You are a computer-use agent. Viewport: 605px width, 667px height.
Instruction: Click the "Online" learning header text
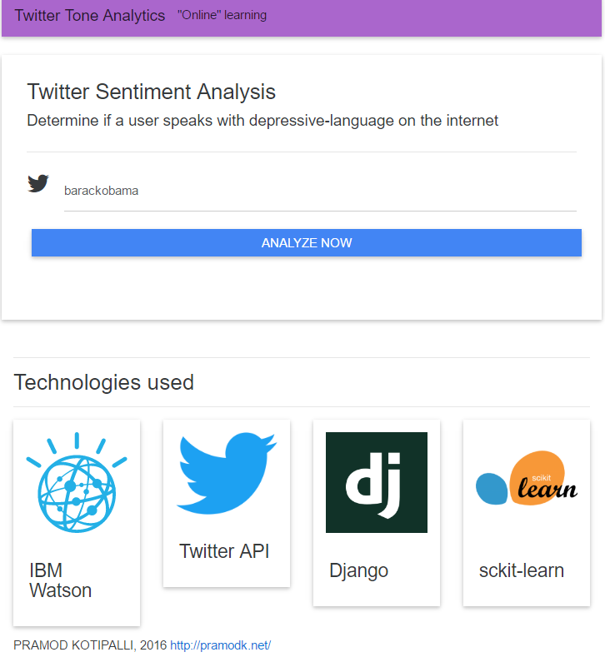click(222, 15)
